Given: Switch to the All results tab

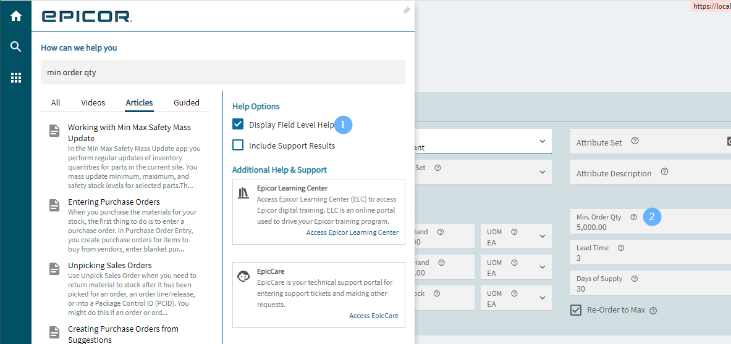Looking at the screenshot, I should [56, 103].
